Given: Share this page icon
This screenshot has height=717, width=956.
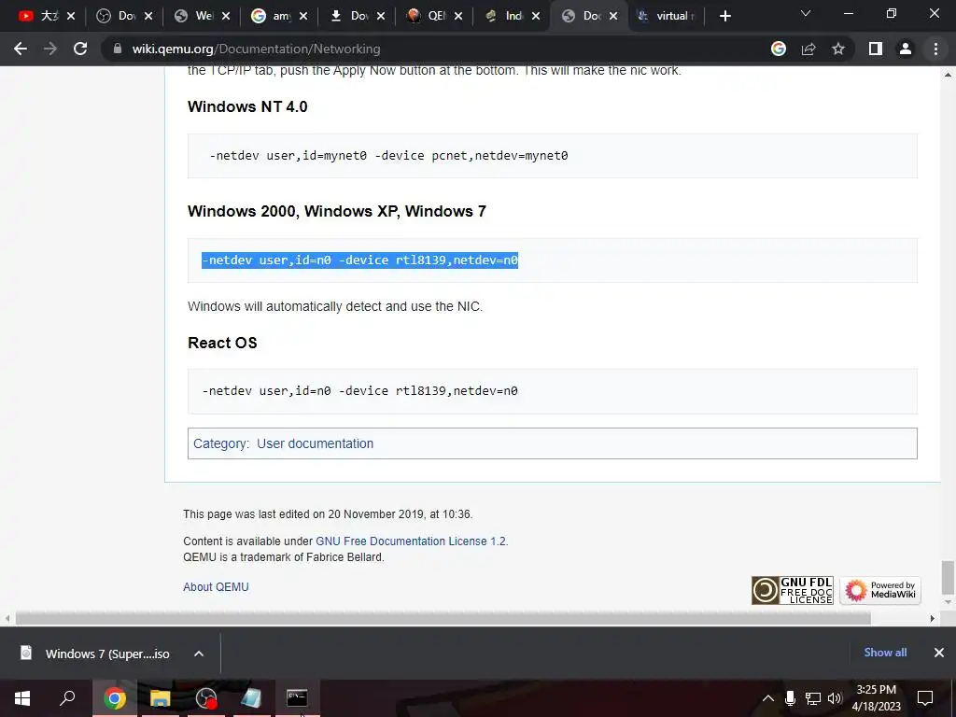Looking at the screenshot, I should click(x=808, y=49).
